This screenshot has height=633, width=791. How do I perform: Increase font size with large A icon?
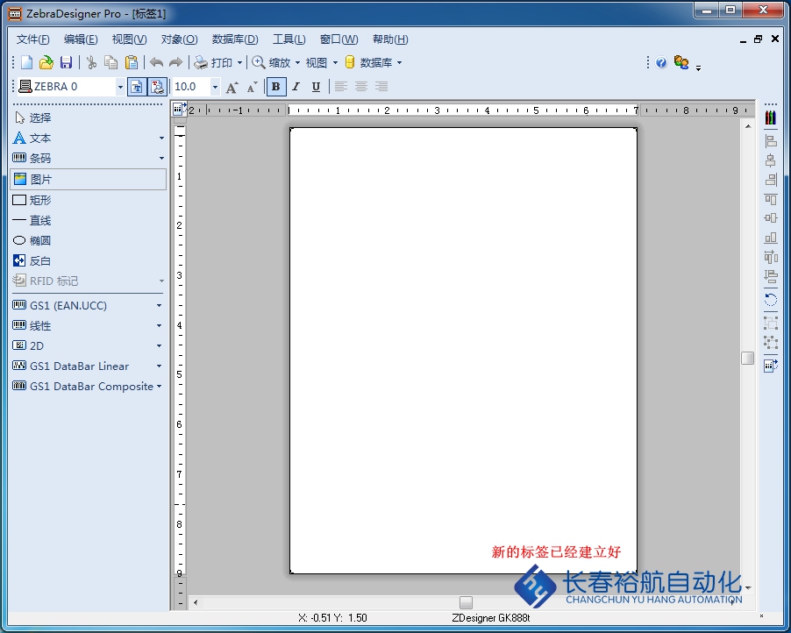[232, 88]
